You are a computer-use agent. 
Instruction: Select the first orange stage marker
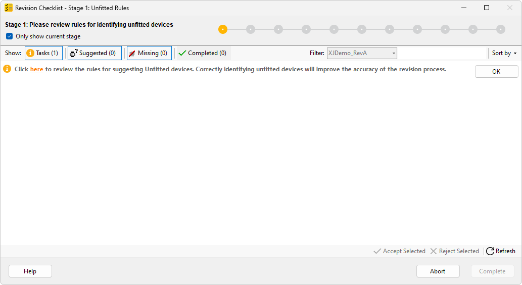pos(223,29)
